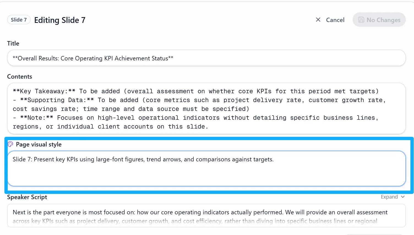Click the Slide 7 badge
The width and height of the screenshot is (414, 235).
[19, 20]
